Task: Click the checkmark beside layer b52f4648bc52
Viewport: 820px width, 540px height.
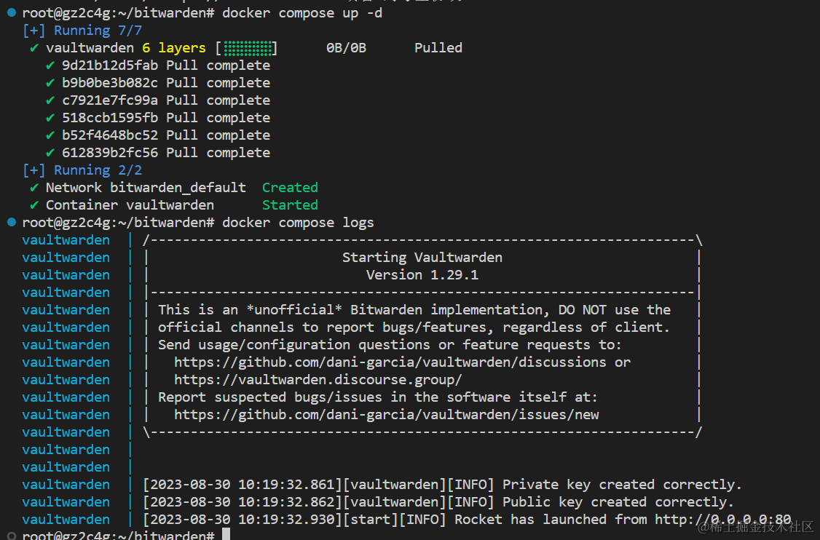Action: (50, 135)
